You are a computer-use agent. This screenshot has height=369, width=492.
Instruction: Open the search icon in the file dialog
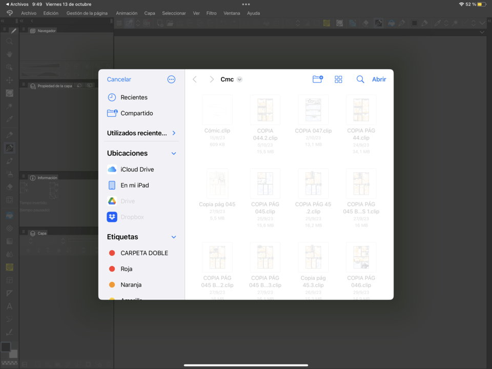(360, 79)
